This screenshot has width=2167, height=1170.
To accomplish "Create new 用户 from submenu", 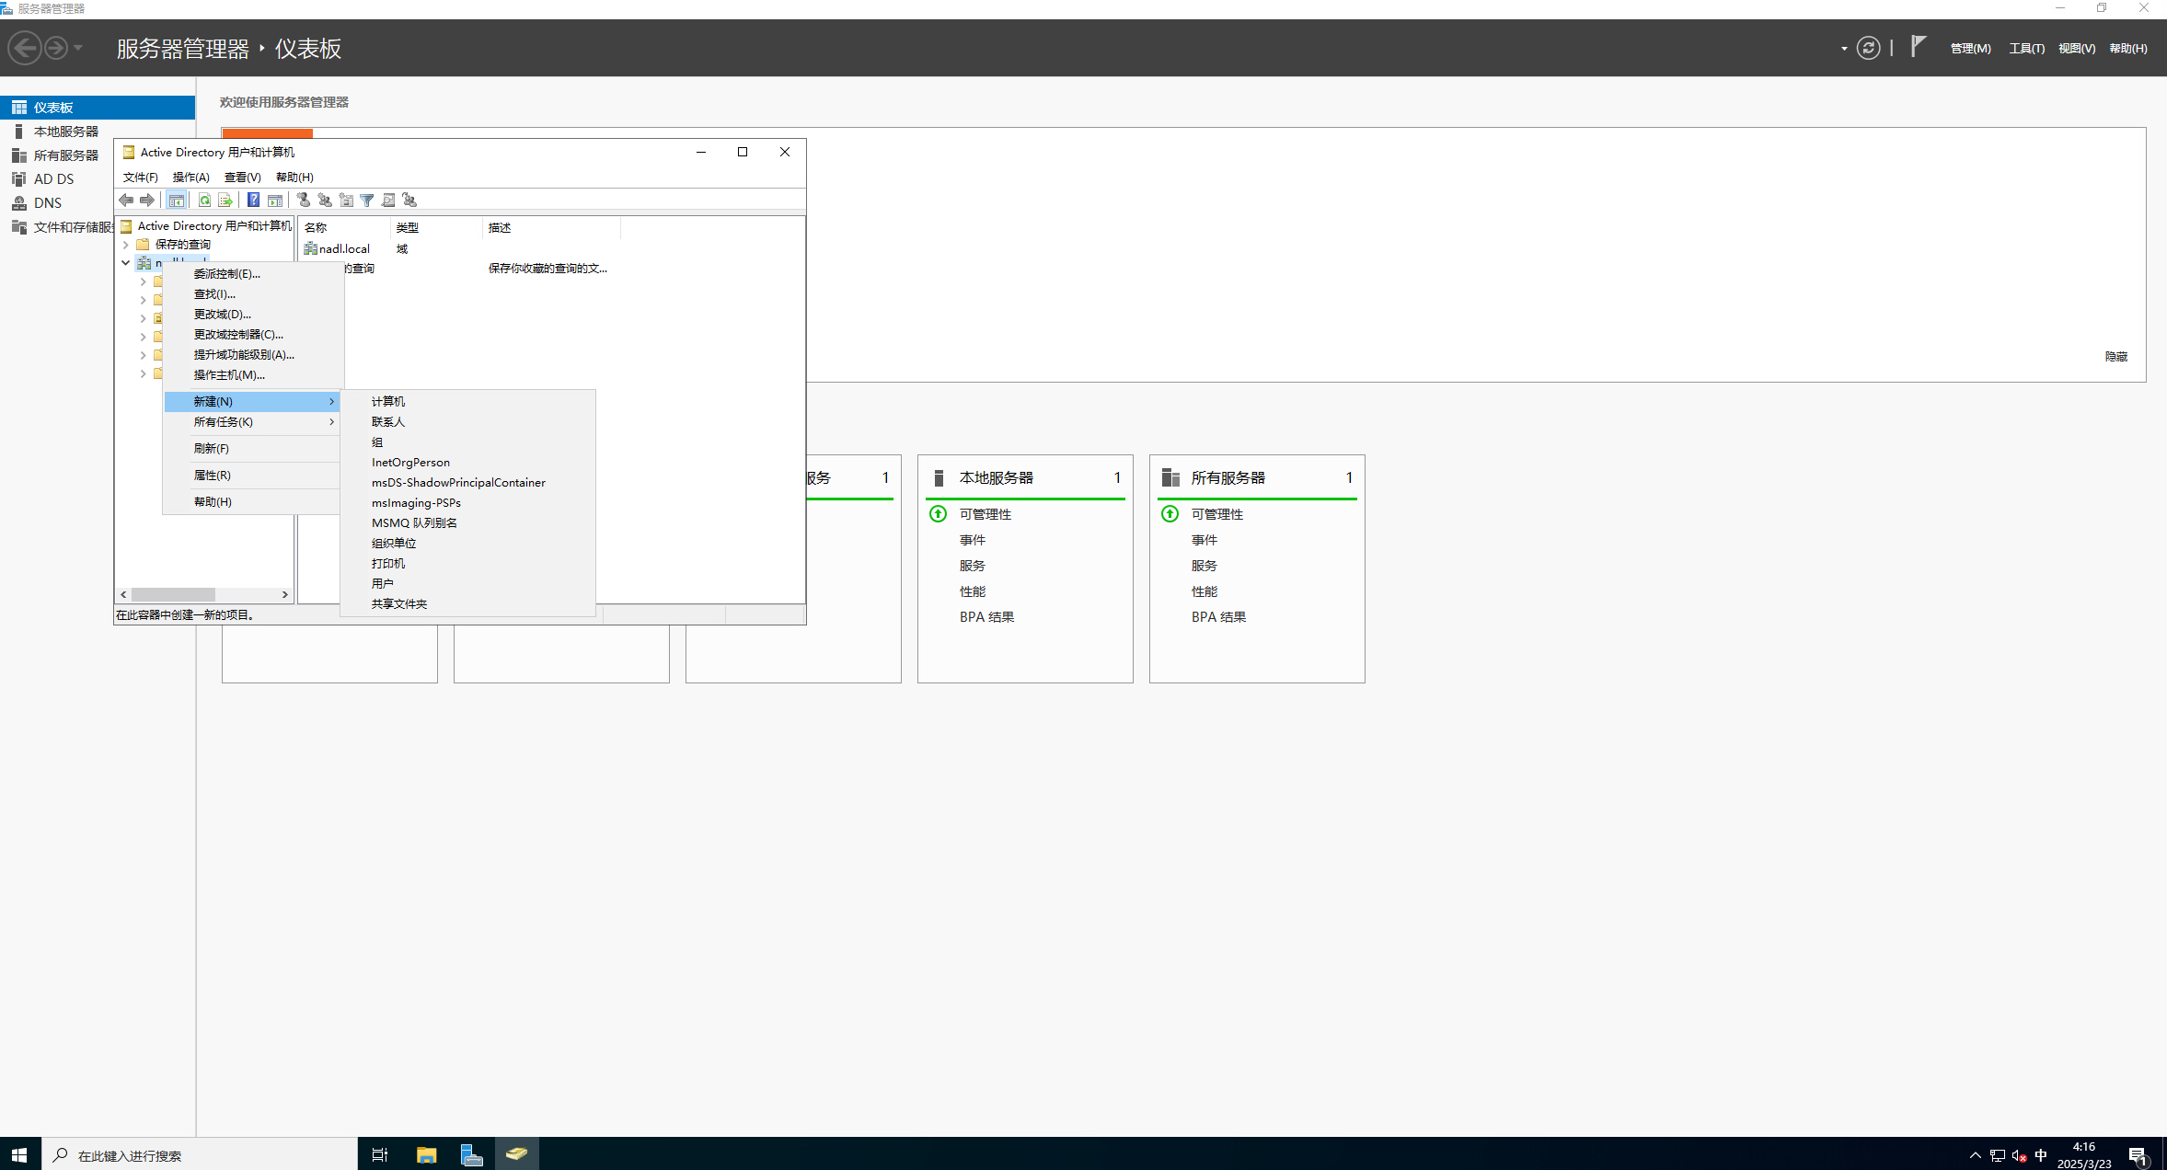I will pos(467,584).
